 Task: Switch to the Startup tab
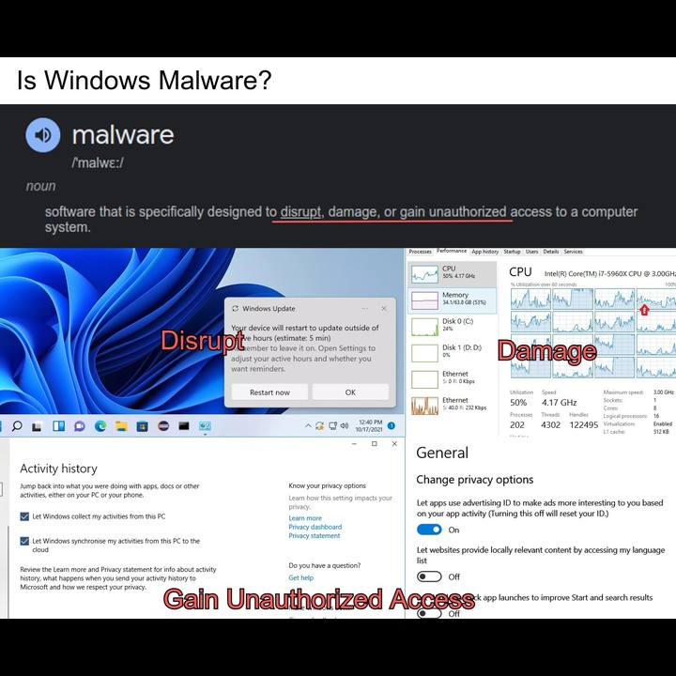click(513, 252)
